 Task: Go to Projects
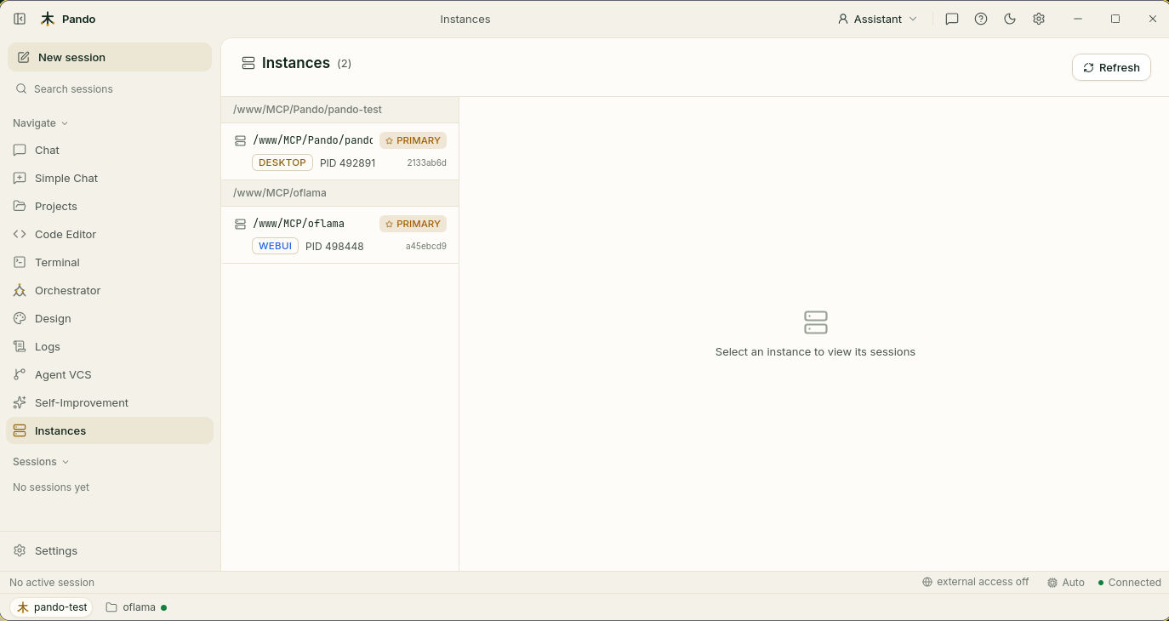click(110, 206)
